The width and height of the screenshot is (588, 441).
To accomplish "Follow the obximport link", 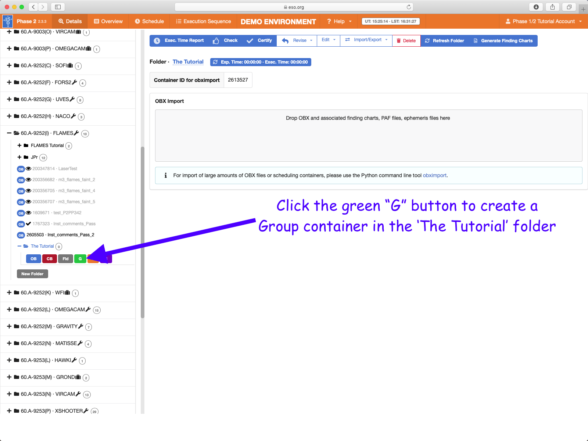I will [x=434, y=175].
